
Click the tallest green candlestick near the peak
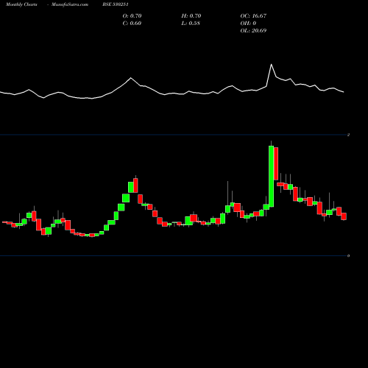(x=271, y=177)
